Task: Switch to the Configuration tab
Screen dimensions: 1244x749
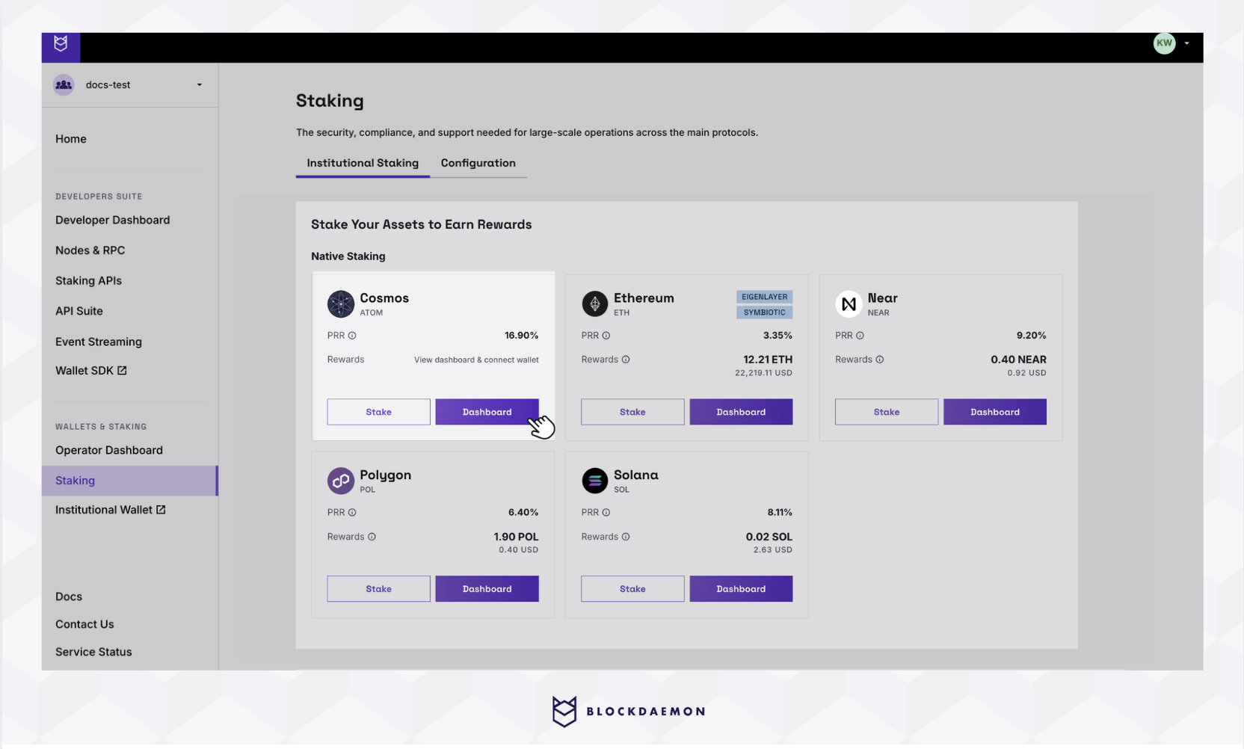Action: coord(478,163)
